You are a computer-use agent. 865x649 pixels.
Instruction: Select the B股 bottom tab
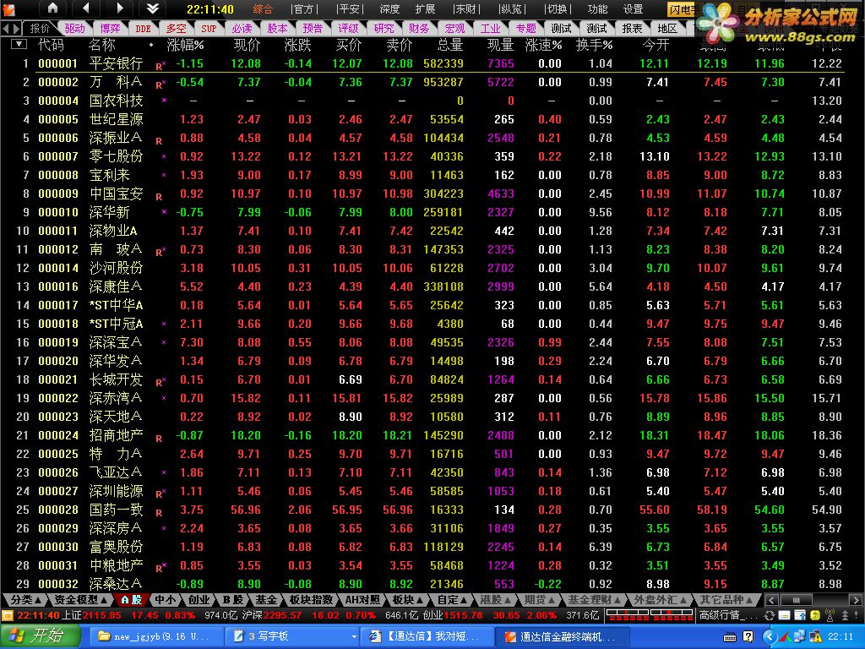tap(233, 599)
